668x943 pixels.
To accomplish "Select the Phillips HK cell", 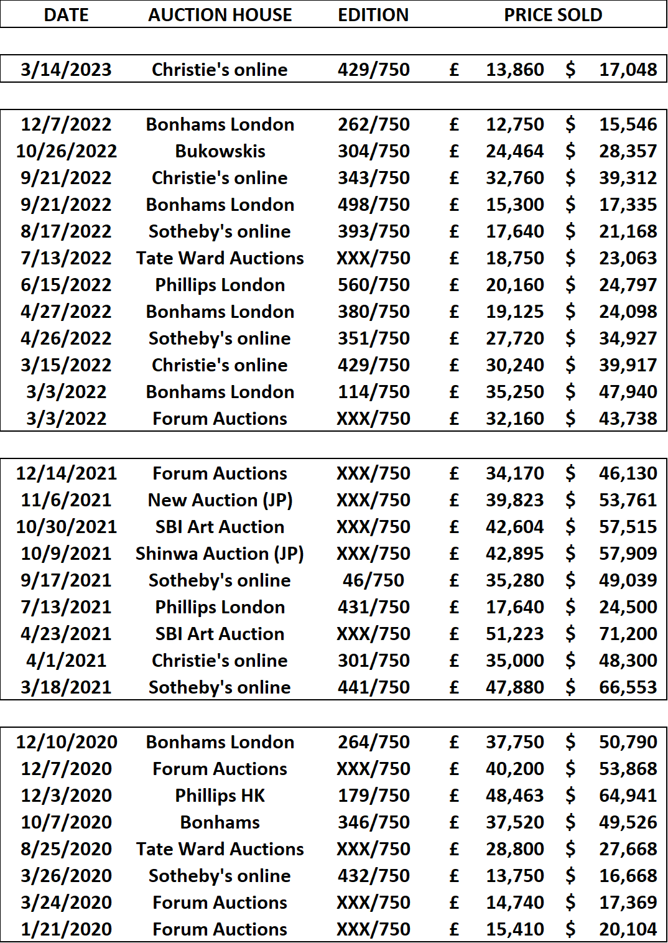I will coord(220,796).
